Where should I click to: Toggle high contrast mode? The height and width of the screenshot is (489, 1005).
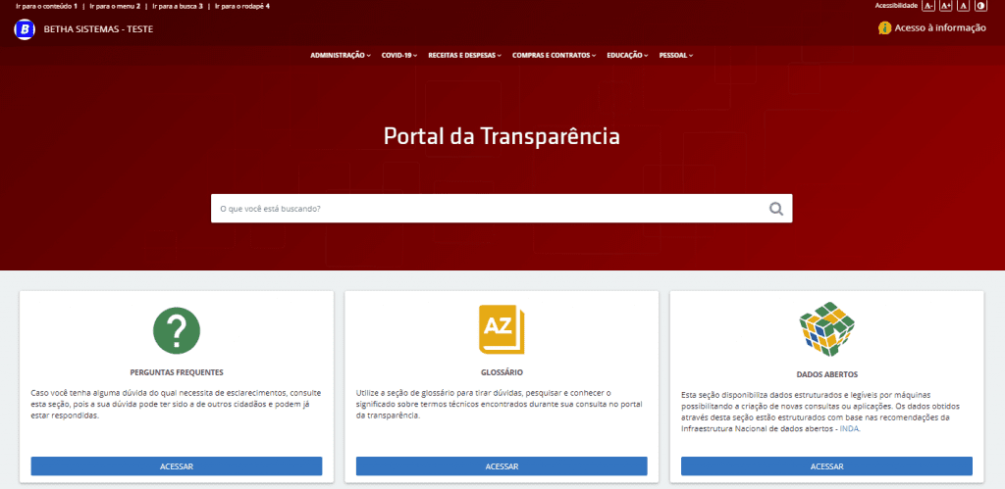coord(980,6)
